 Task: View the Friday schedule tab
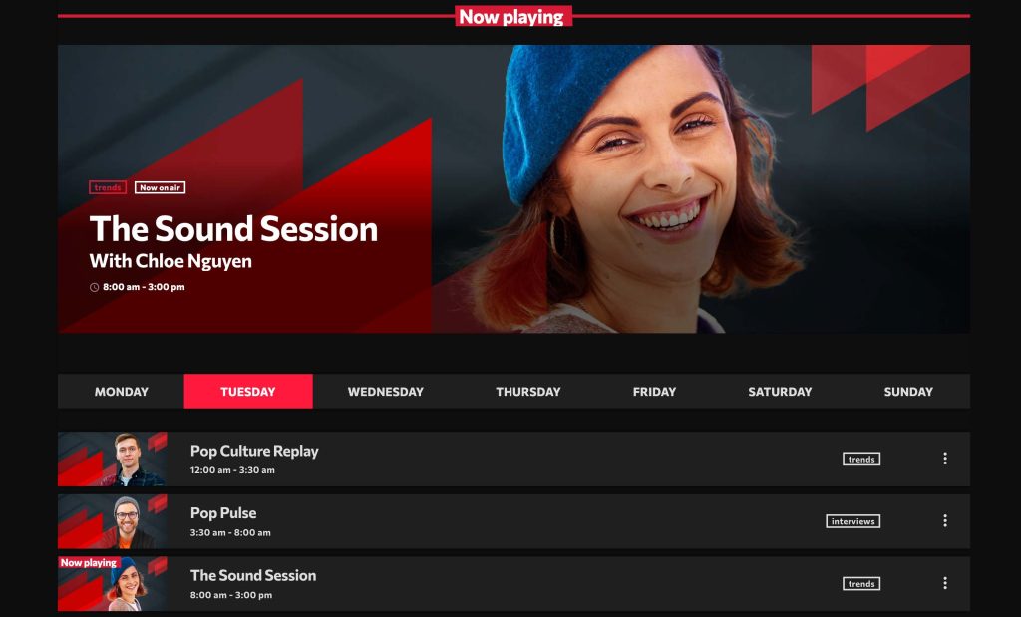(x=654, y=391)
